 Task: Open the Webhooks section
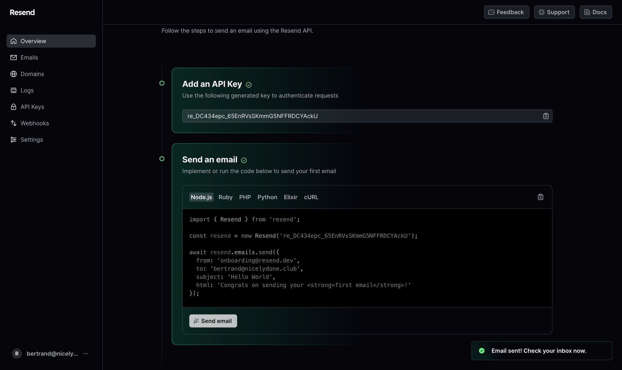35,123
